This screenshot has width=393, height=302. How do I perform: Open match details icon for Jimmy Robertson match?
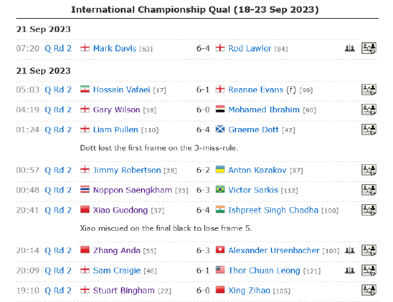click(369, 170)
